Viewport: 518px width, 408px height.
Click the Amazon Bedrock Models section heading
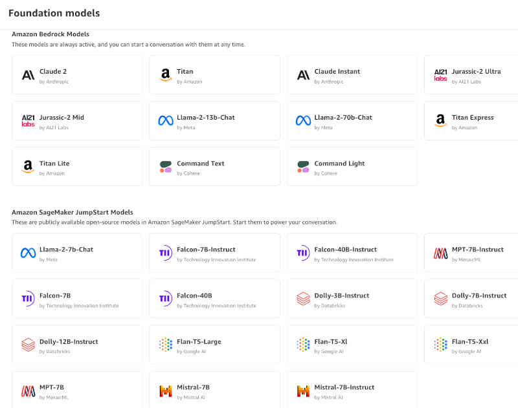(x=51, y=34)
